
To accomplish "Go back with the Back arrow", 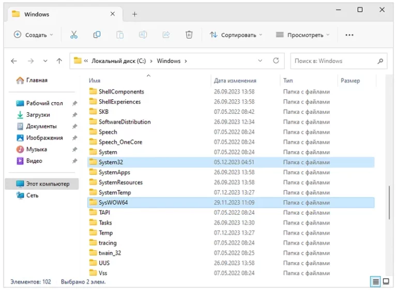I will tap(14, 61).
